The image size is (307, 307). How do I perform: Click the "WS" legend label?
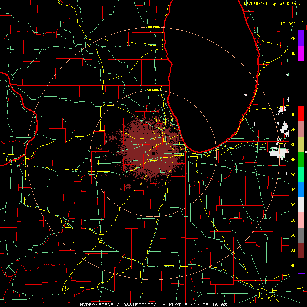click(293, 190)
